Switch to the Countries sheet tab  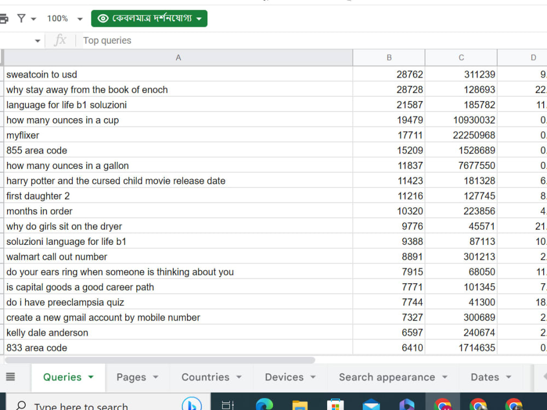[206, 377]
